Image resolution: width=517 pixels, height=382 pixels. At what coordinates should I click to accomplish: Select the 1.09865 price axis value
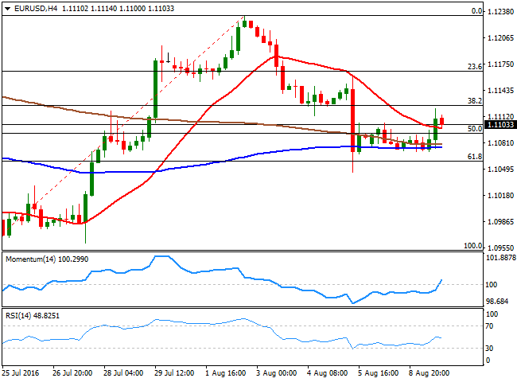500,222
